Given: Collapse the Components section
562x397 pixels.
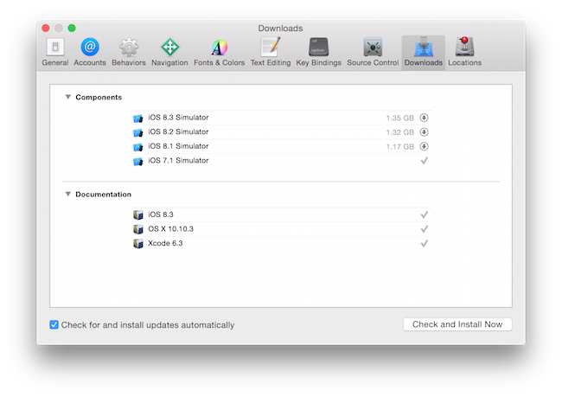Looking at the screenshot, I should point(67,97).
